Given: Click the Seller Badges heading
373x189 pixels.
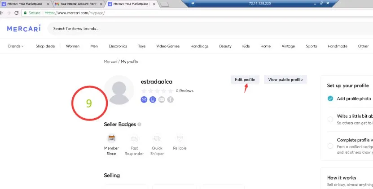Looking at the screenshot, I should (120, 125).
